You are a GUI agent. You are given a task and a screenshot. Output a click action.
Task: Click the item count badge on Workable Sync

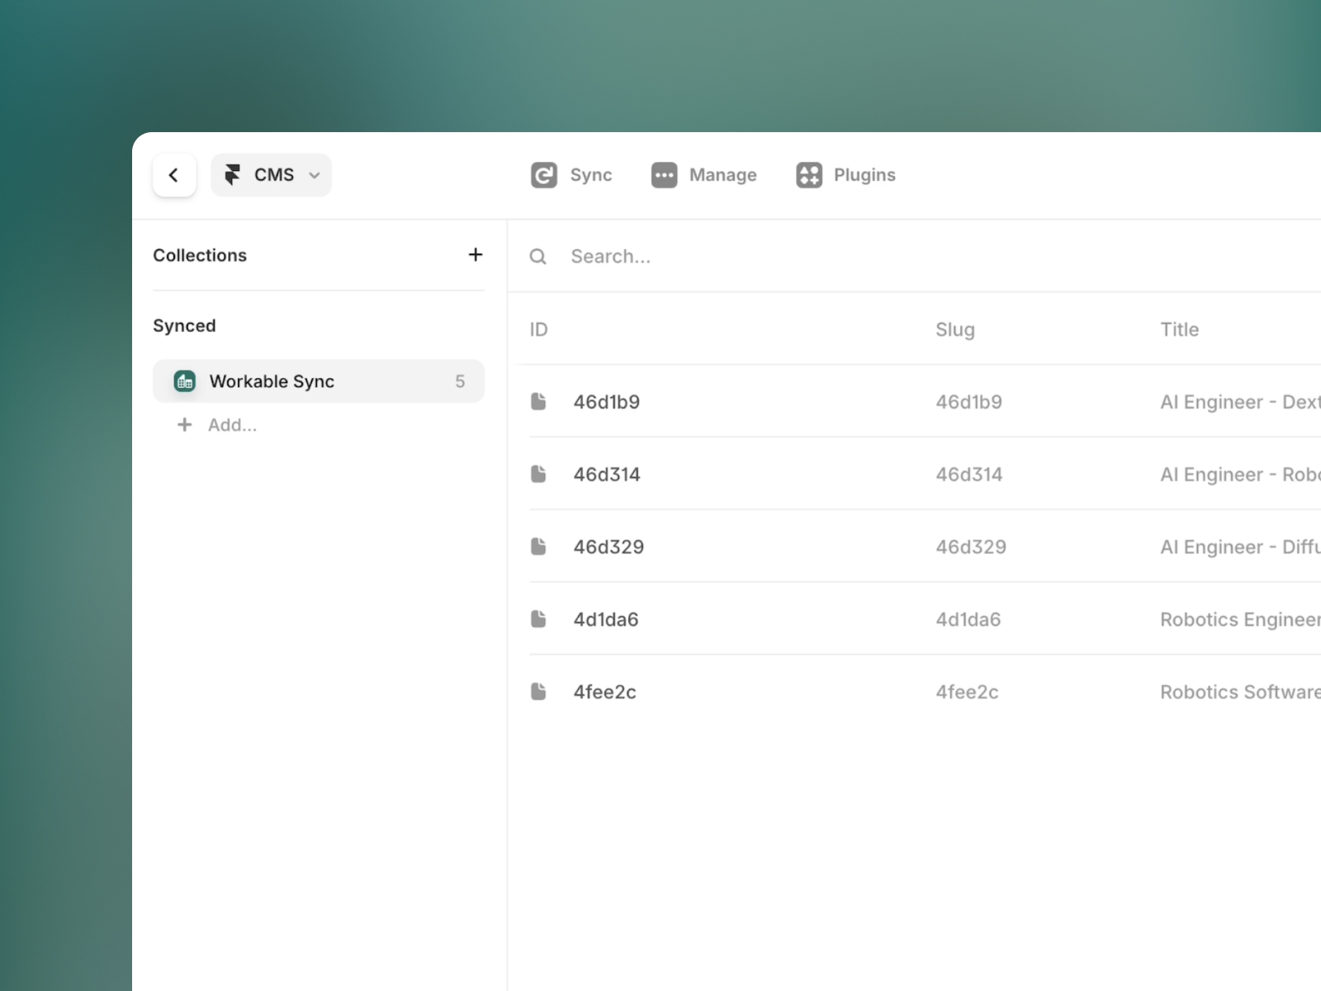(460, 381)
